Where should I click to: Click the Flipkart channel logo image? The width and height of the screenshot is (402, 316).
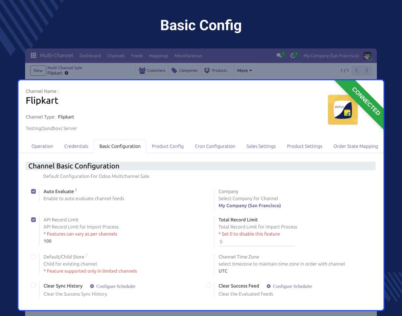coord(343,110)
